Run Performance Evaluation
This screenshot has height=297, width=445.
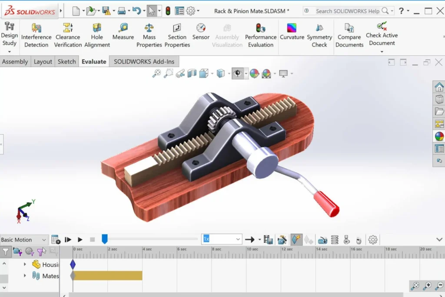[x=261, y=36]
